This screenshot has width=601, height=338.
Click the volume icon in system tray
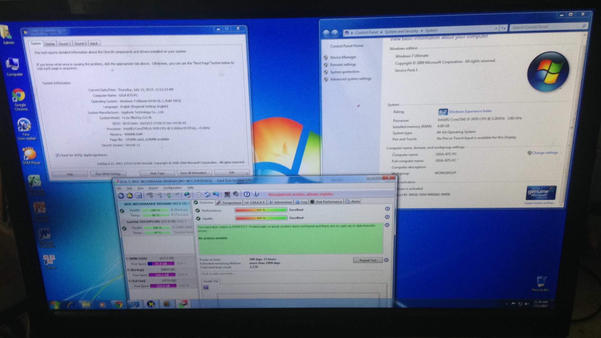[x=527, y=304]
